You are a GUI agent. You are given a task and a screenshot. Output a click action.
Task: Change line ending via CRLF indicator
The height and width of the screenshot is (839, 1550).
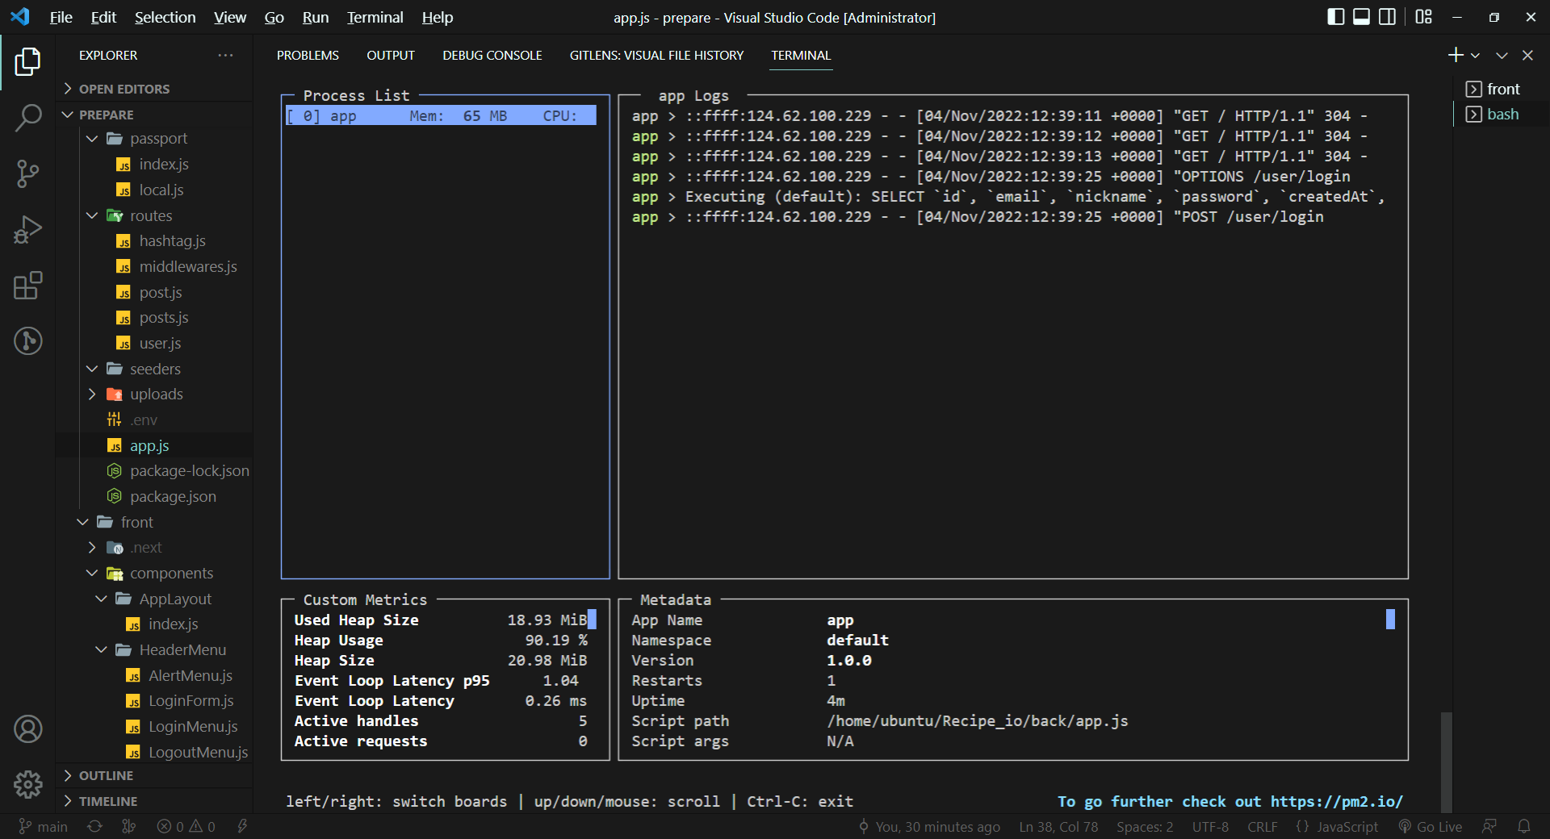(1262, 827)
